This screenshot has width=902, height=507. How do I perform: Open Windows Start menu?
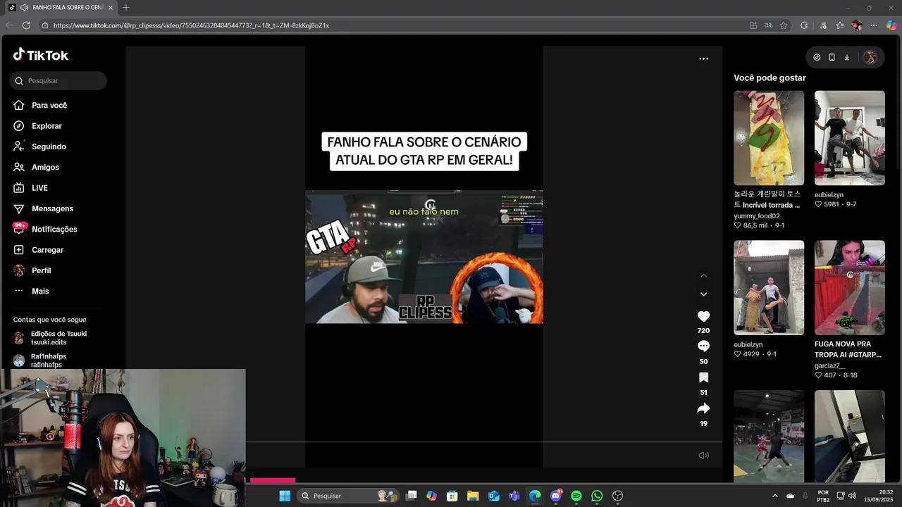point(285,496)
